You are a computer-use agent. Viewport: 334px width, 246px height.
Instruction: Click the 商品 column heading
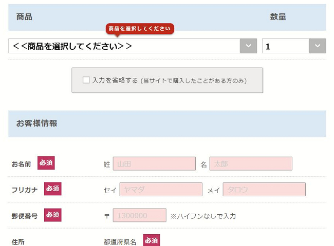pyautogui.click(x=24, y=17)
